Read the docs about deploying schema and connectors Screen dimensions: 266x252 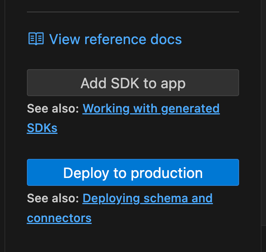(147, 198)
